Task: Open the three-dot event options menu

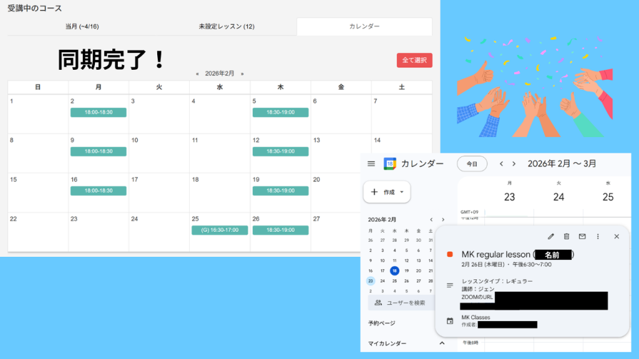Action: pyautogui.click(x=598, y=236)
